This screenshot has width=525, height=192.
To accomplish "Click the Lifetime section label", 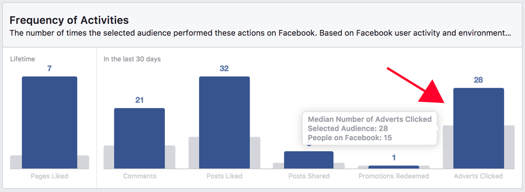I will coord(23,59).
